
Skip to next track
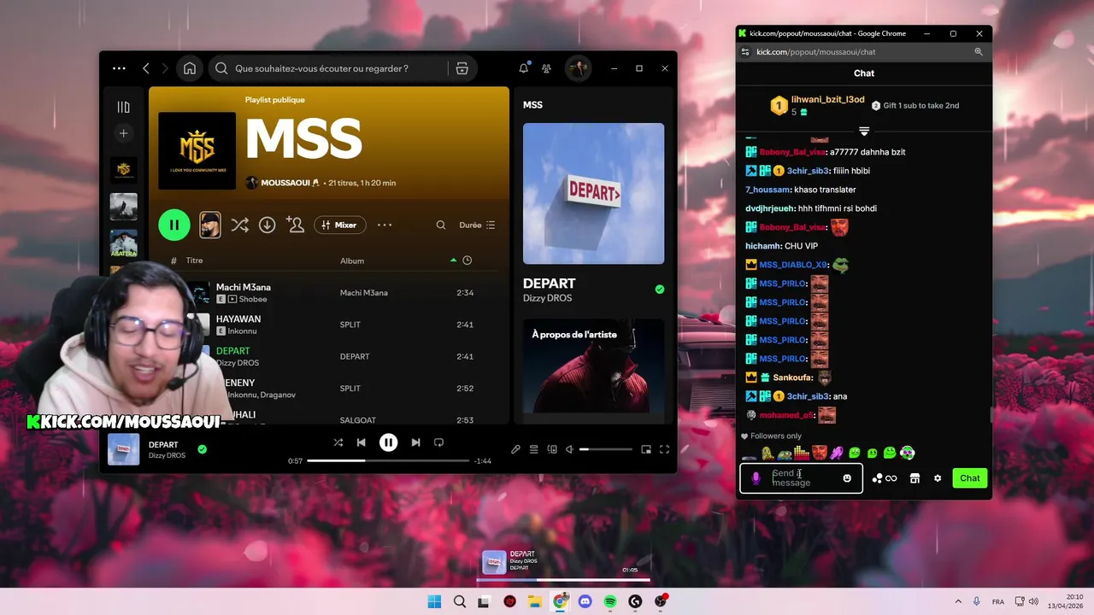(x=415, y=442)
